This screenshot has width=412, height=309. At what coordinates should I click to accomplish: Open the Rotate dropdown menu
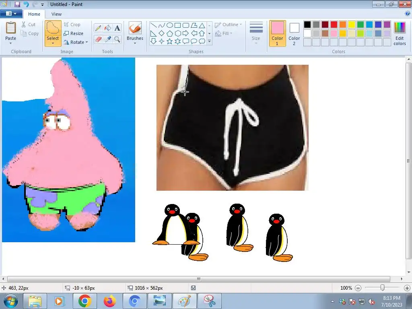pyautogui.click(x=87, y=42)
